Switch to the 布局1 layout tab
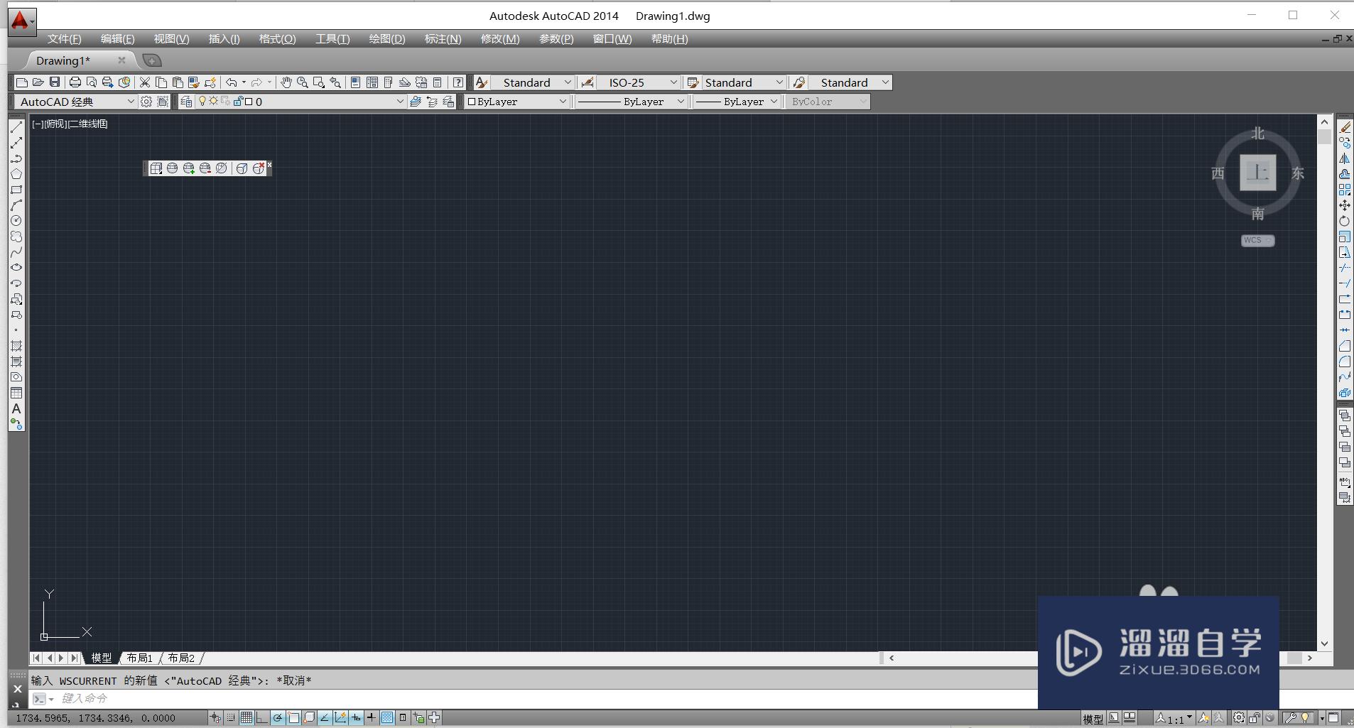1354x728 pixels. [x=140, y=658]
